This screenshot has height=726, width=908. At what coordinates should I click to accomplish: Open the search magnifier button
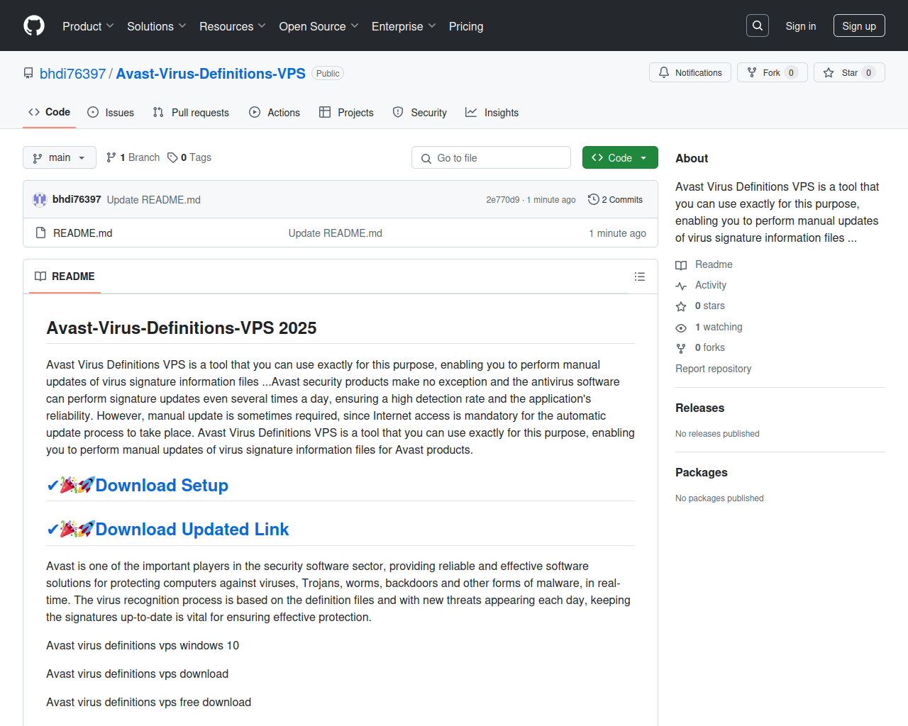[x=758, y=26]
